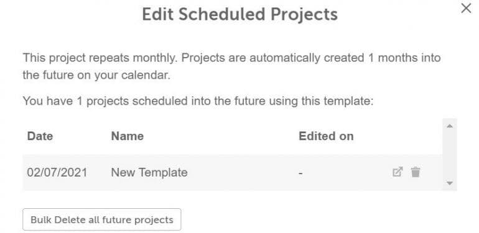Image resolution: width=479 pixels, height=233 pixels.
Task: Click the Edit Scheduled Projects title text
Action: tap(240, 14)
